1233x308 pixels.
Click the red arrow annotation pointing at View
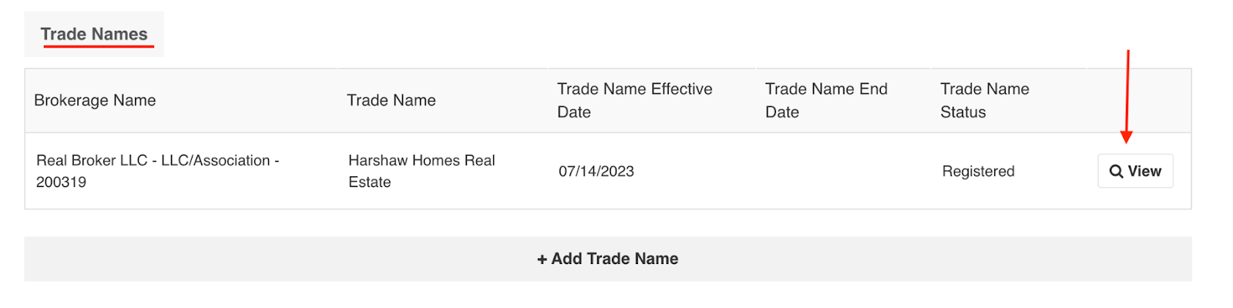pos(1127,97)
